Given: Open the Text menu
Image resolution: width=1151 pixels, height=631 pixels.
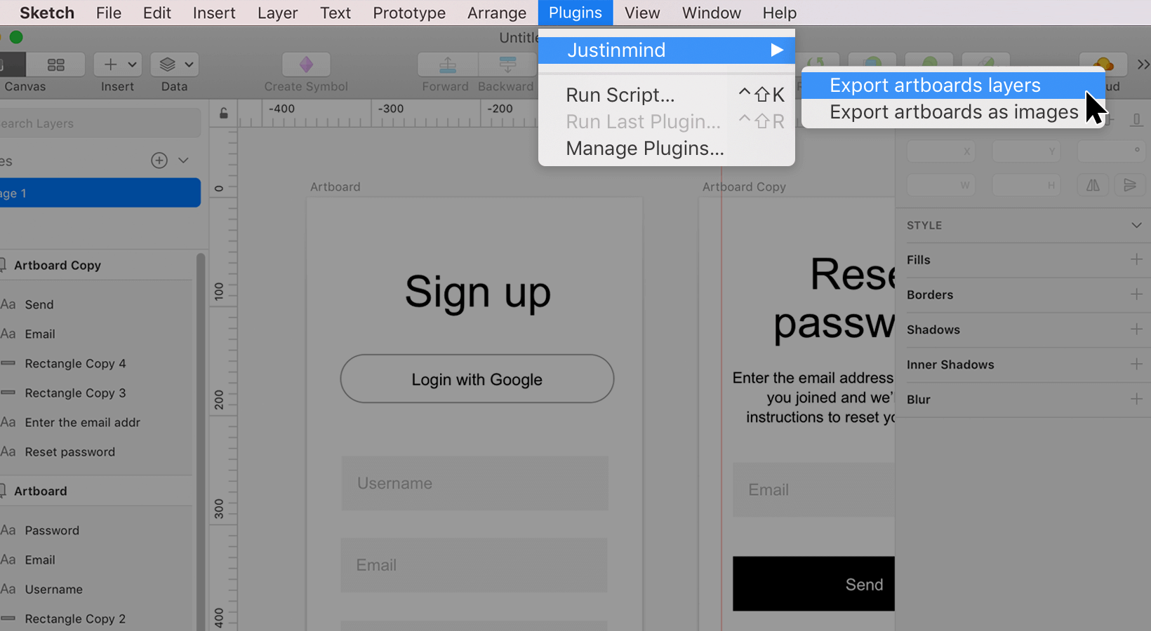Looking at the screenshot, I should point(335,13).
